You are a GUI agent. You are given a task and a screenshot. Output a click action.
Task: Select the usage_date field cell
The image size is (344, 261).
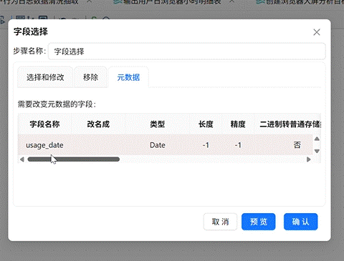[x=44, y=145]
